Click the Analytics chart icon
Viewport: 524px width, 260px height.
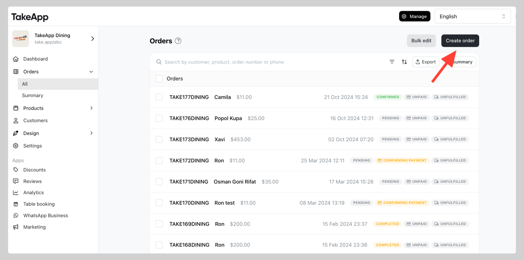pos(16,192)
